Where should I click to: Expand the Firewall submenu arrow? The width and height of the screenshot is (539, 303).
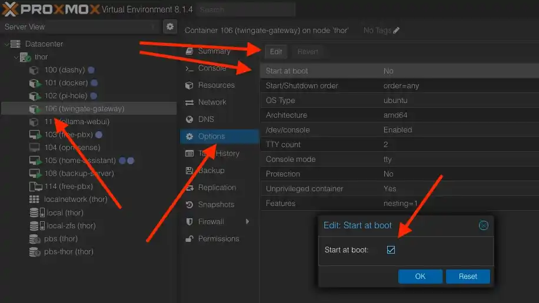247,222
